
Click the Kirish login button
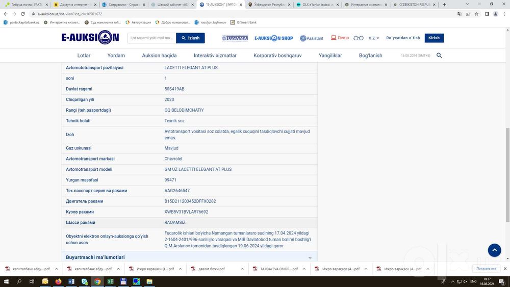(x=434, y=38)
